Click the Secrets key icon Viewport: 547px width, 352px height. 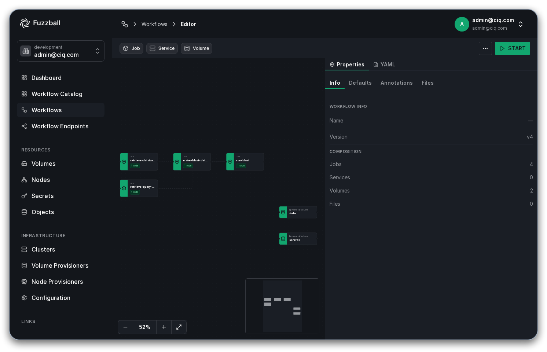click(24, 196)
